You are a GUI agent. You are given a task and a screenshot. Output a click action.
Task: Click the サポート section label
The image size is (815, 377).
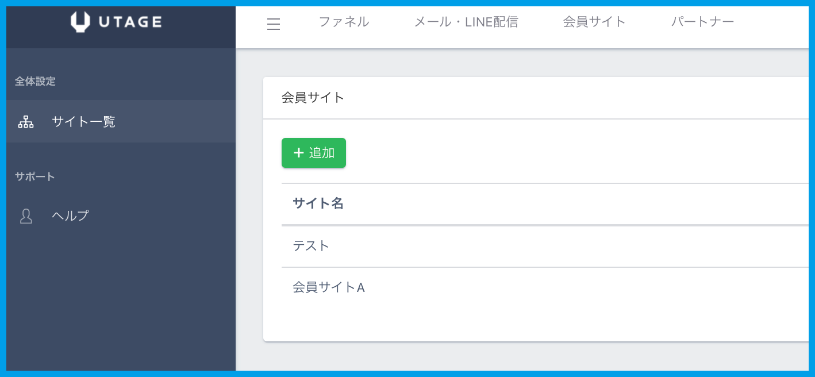pyautogui.click(x=35, y=176)
